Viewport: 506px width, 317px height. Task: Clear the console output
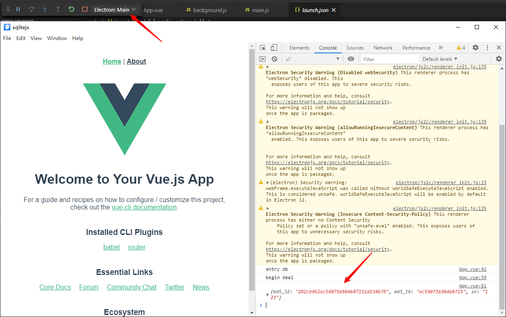(x=274, y=59)
